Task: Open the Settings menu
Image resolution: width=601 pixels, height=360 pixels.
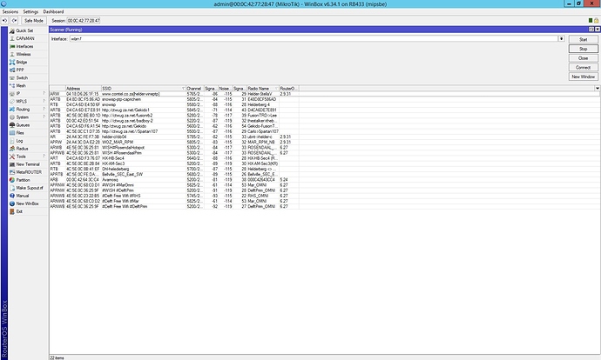Action: pos(31,10)
